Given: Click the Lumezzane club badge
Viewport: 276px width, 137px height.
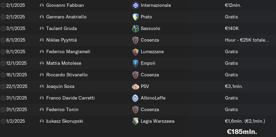Looking at the screenshot, I should tap(136, 52).
